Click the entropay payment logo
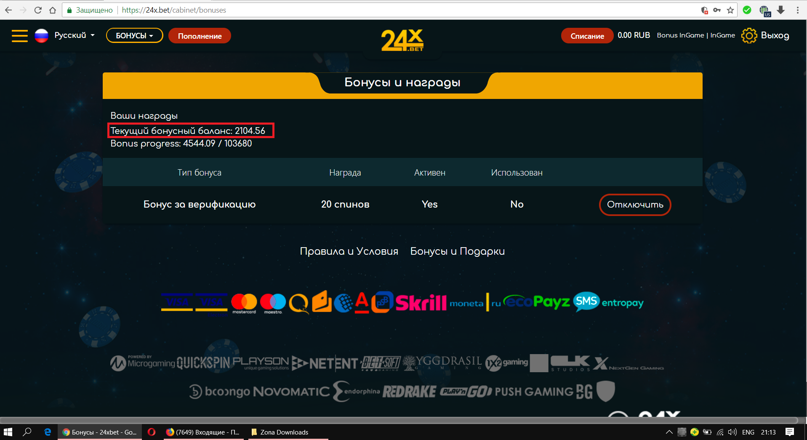This screenshot has height=440, width=807. tap(623, 303)
